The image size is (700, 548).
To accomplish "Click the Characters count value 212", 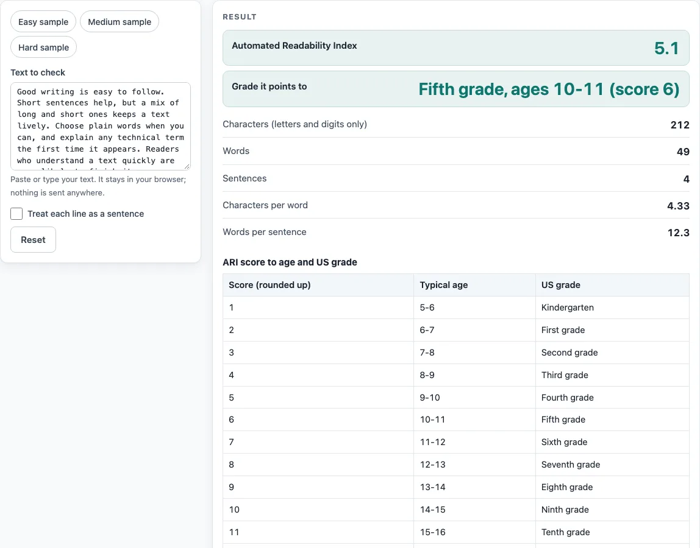I will click(680, 125).
